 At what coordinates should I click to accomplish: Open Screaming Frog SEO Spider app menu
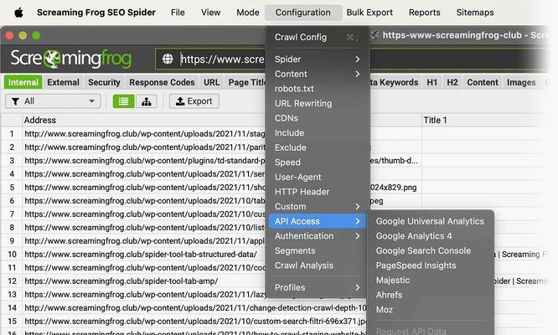click(96, 13)
